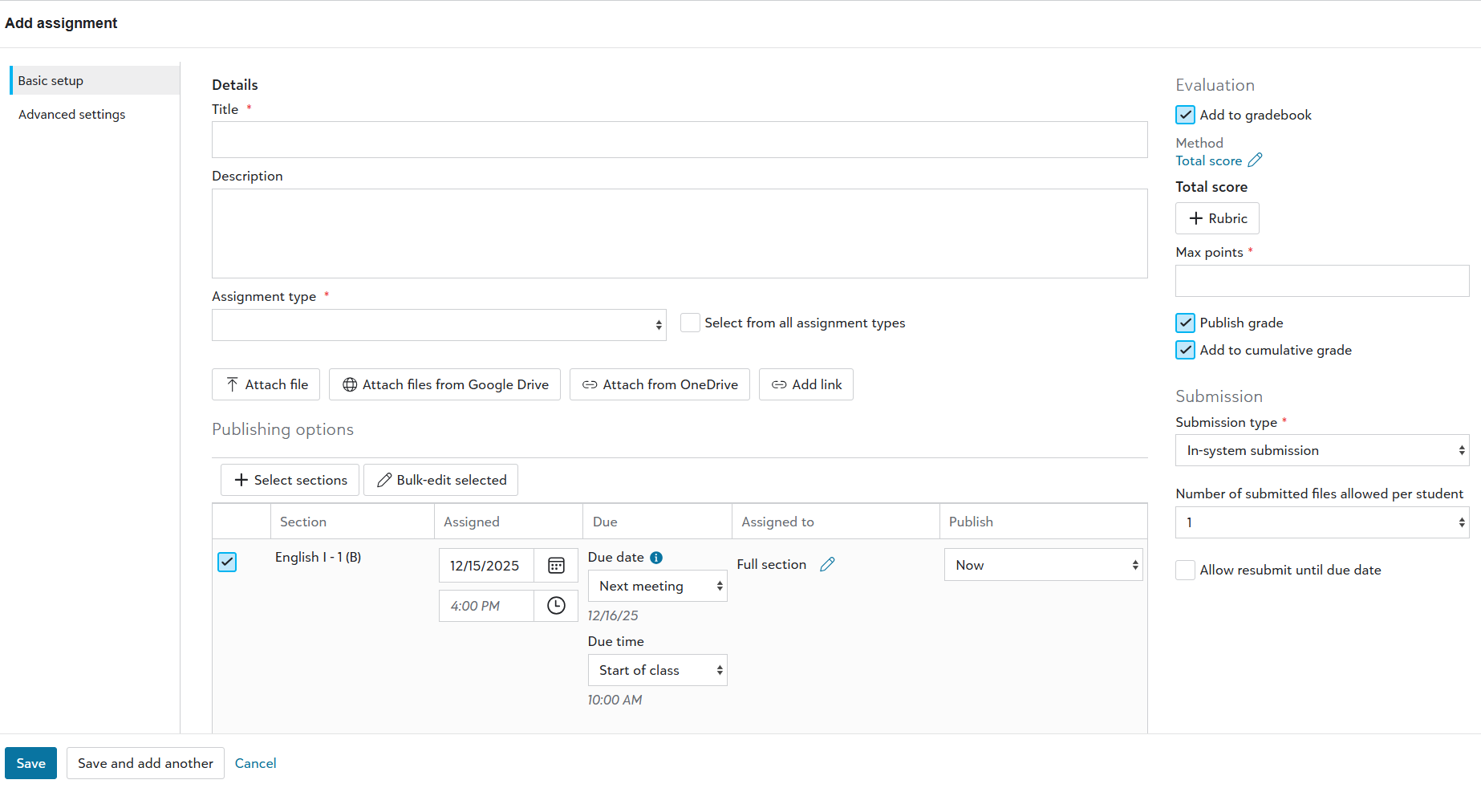Viewport: 1481px width, 792px height.
Task: Open the Assignment type dropdown
Action: click(x=439, y=325)
